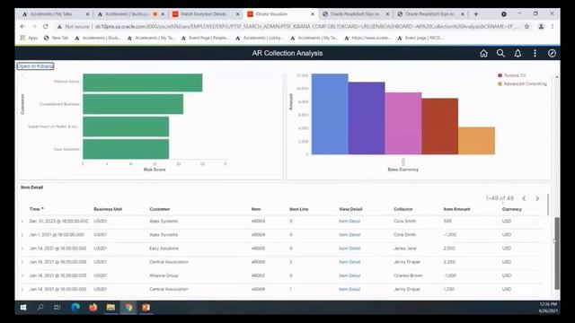Open a new browser tab with plus

tap(476, 14)
